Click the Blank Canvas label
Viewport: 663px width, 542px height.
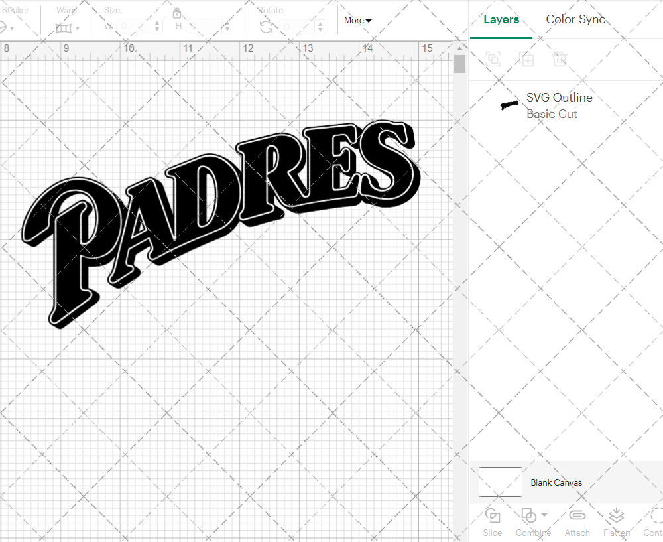(556, 482)
